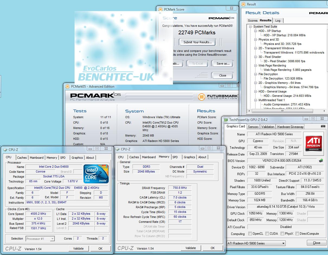The width and height of the screenshot is (328, 255).
Task: Click title icon of CPU-Z memory window
Action: pyautogui.click(x=117, y=149)
